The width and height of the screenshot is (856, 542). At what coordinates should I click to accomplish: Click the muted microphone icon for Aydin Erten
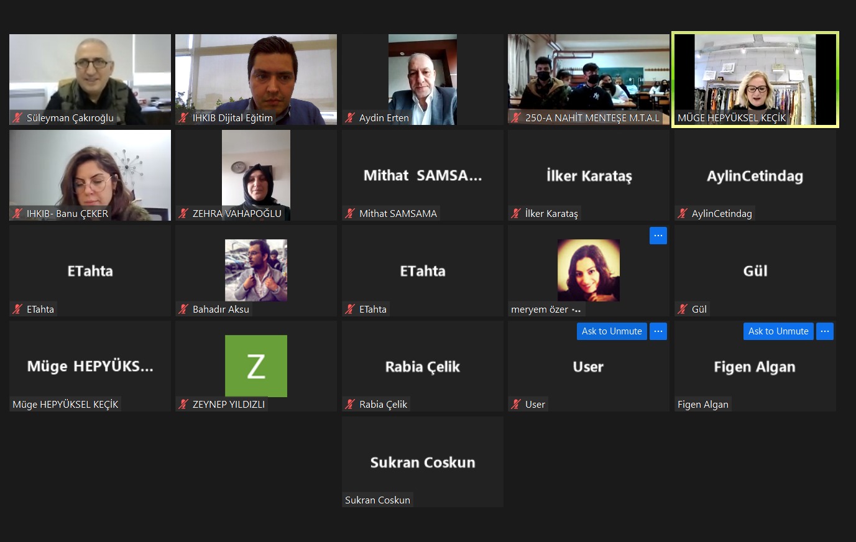(x=350, y=117)
